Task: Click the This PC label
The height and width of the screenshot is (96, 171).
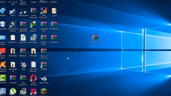Action: coord(3,2)
